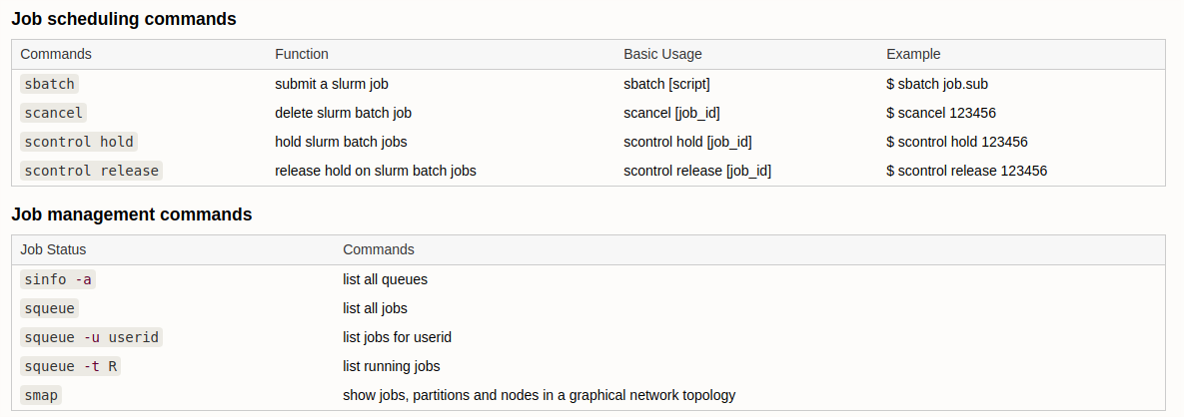Image resolution: width=1184 pixels, height=417 pixels.
Task: Select the scancel code snippet
Action: 54,113
